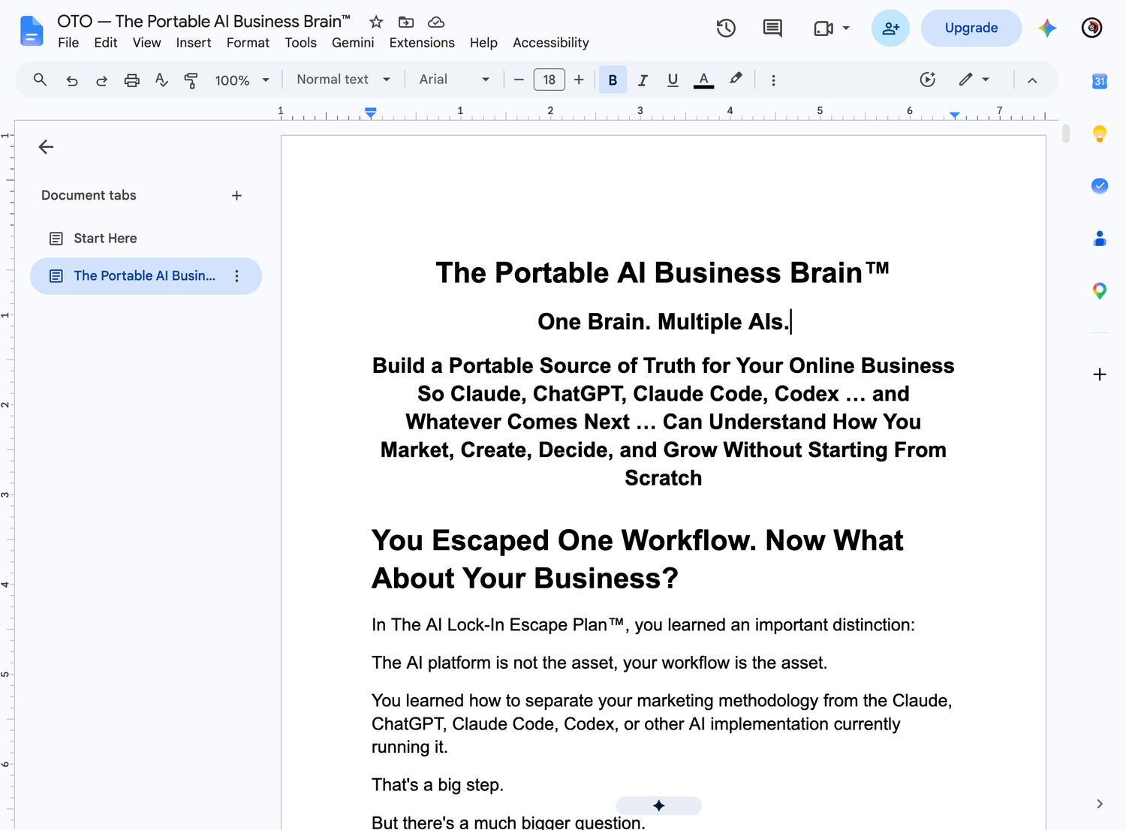
Task: Move document to a folder icon
Action: coord(406,22)
